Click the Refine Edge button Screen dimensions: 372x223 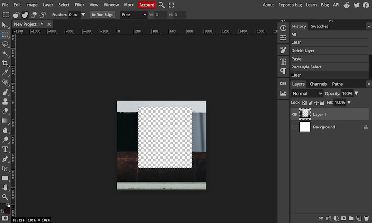[103, 14]
